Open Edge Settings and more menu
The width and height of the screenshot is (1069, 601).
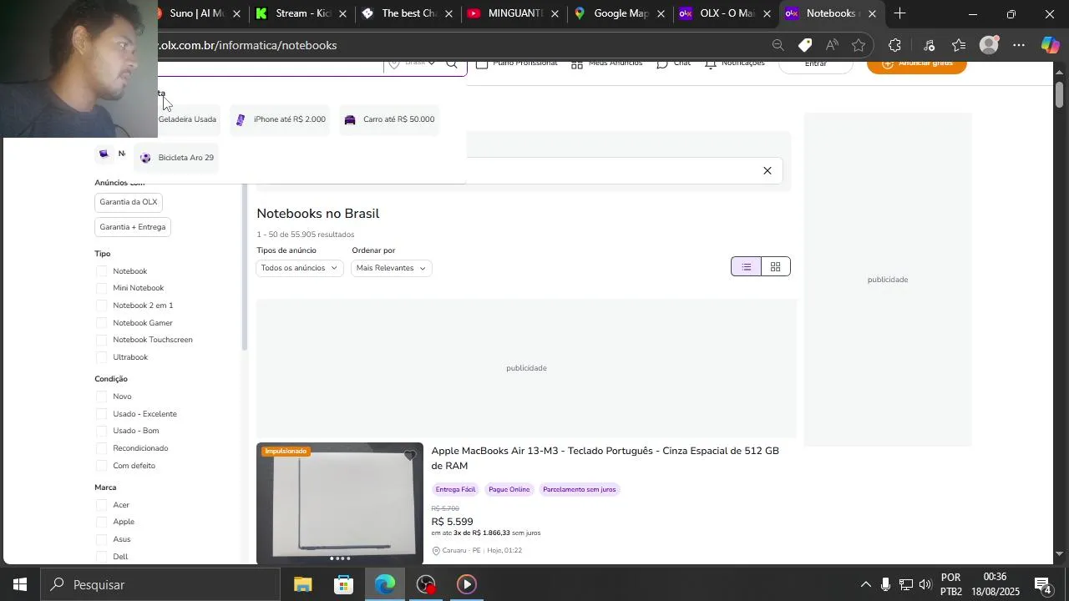click(1019, 45)
